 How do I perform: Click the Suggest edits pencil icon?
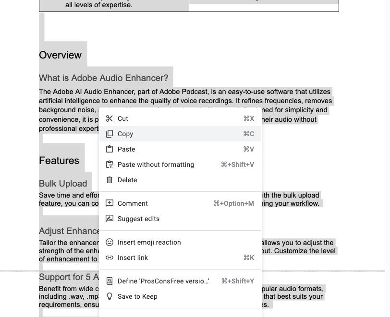tap(110, 219)
